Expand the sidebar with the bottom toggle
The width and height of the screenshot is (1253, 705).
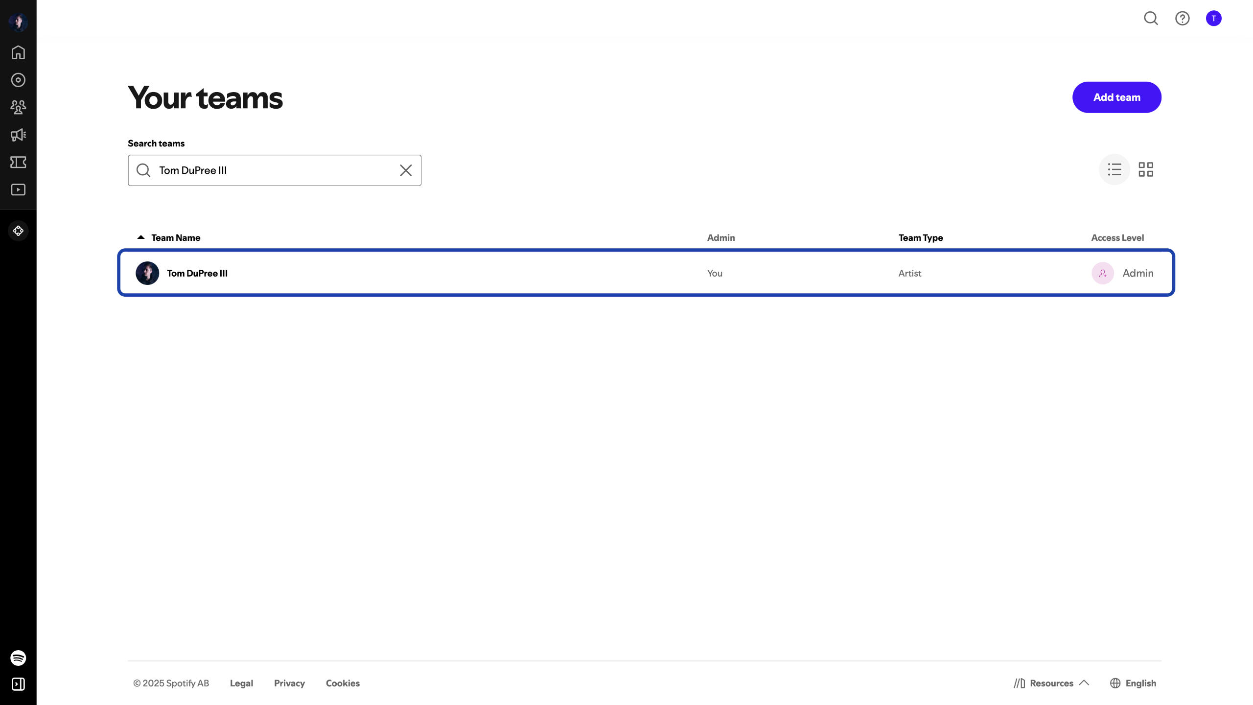point(18,684)
